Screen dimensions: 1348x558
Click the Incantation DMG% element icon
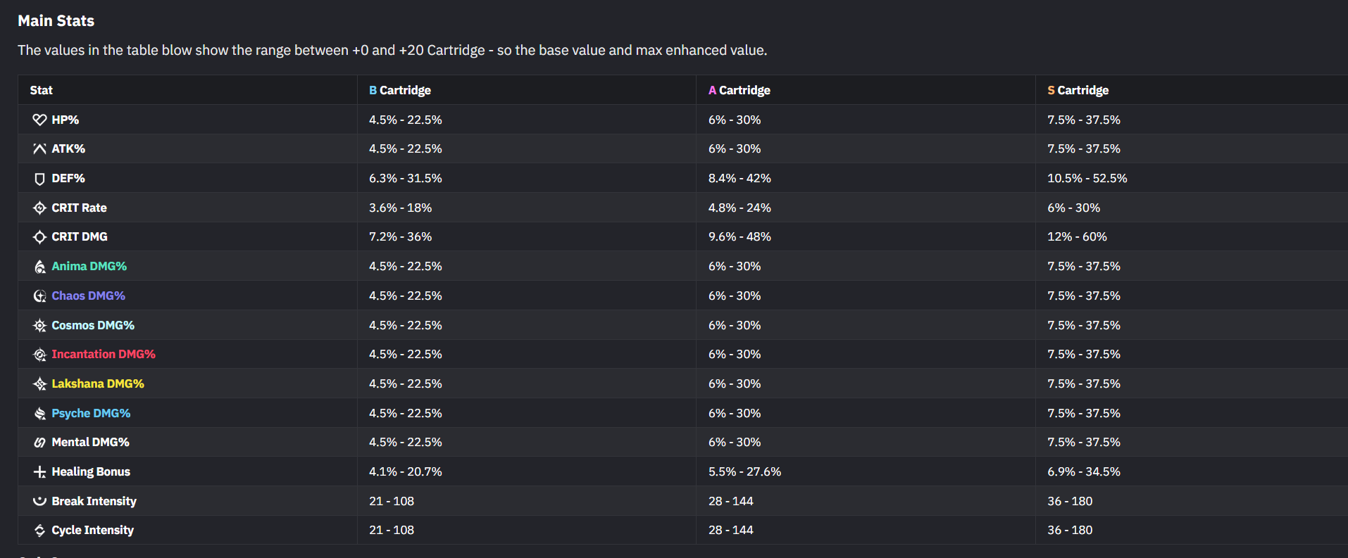click(39, 355)
